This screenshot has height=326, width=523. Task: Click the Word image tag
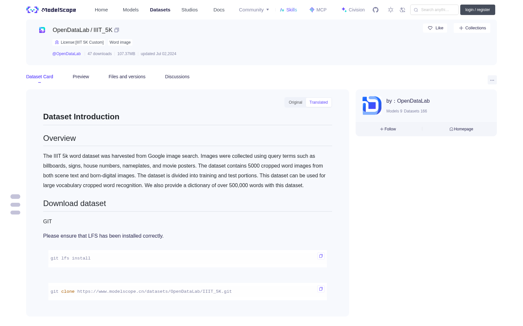(120, 42)
